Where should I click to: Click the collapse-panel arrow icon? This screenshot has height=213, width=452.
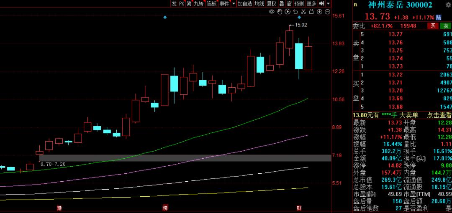pyautogui.click(x=322, y=3)
